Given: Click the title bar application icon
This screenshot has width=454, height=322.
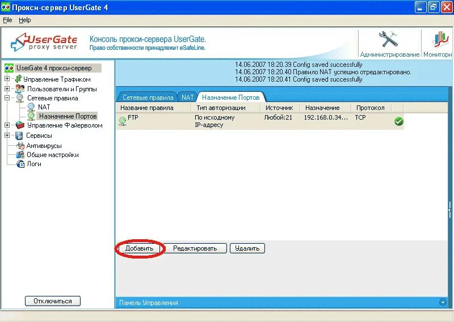Looking at the screenshot, I should coord(6,7).
